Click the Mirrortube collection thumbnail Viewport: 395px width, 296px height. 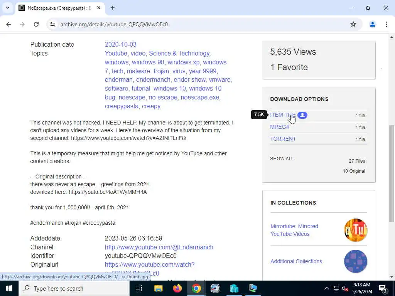[356, 230]
